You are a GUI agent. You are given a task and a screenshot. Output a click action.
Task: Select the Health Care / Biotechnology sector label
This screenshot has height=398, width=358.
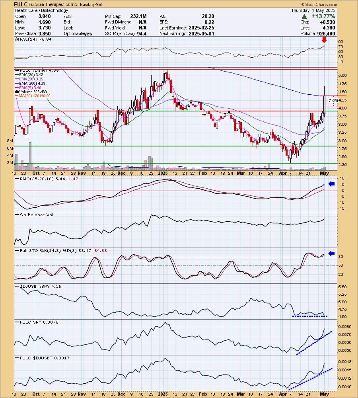point(42,10)
